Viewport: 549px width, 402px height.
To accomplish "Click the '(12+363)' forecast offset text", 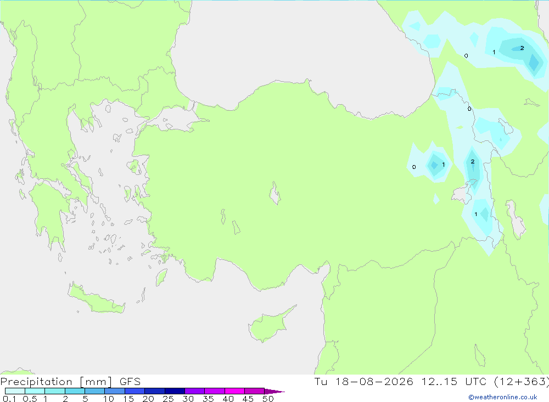I will pyautogui.click(x=522, y=382).
